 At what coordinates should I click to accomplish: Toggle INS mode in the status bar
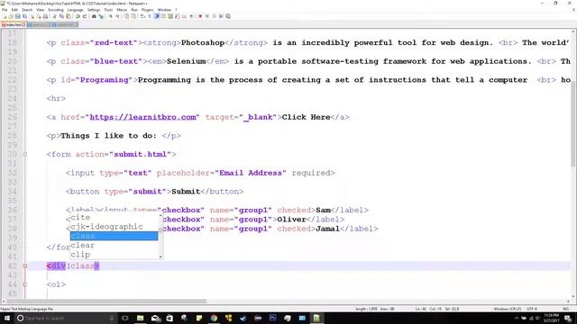[566, 309]
